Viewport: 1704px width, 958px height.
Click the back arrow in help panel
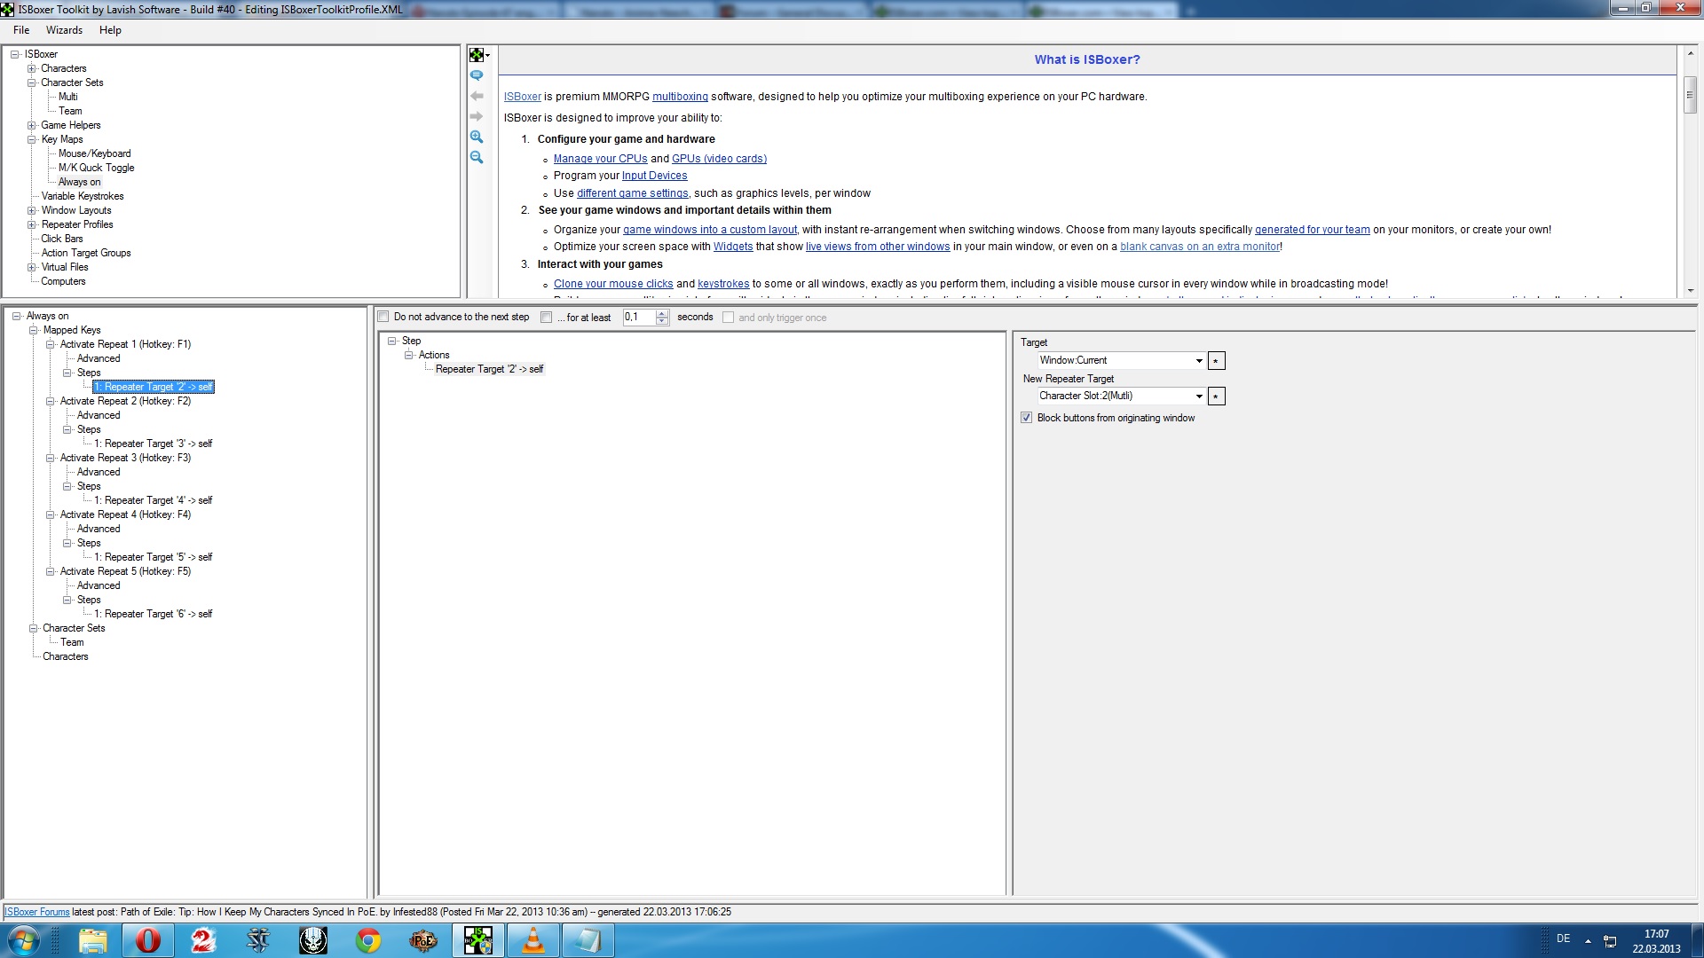477,96
